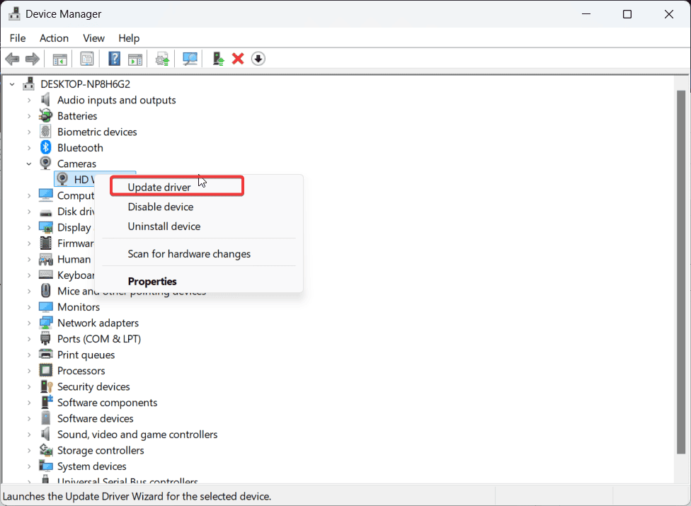Click the Processors chip icon
Image resolution: width=691 pixels, height=506 pixels.
46,370
